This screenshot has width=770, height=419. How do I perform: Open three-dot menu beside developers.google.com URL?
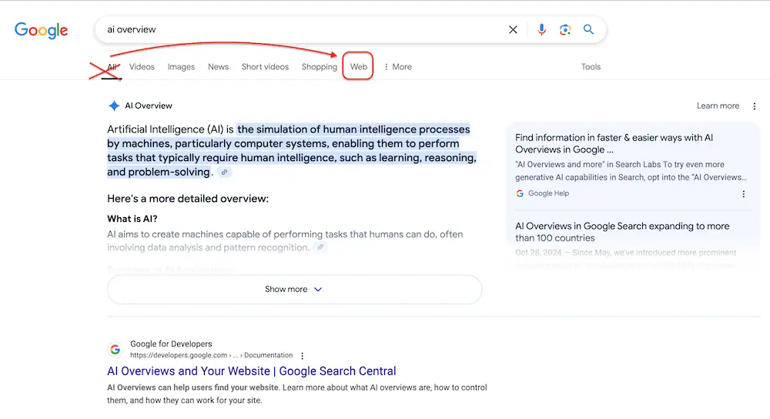(x=302, y=356)
